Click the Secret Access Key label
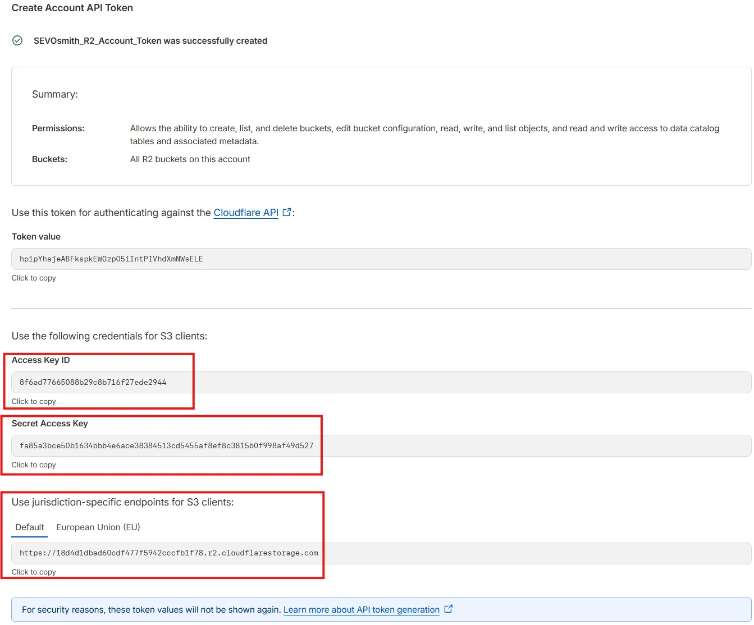This screenshot has height=625, width=754. [50, 424]
